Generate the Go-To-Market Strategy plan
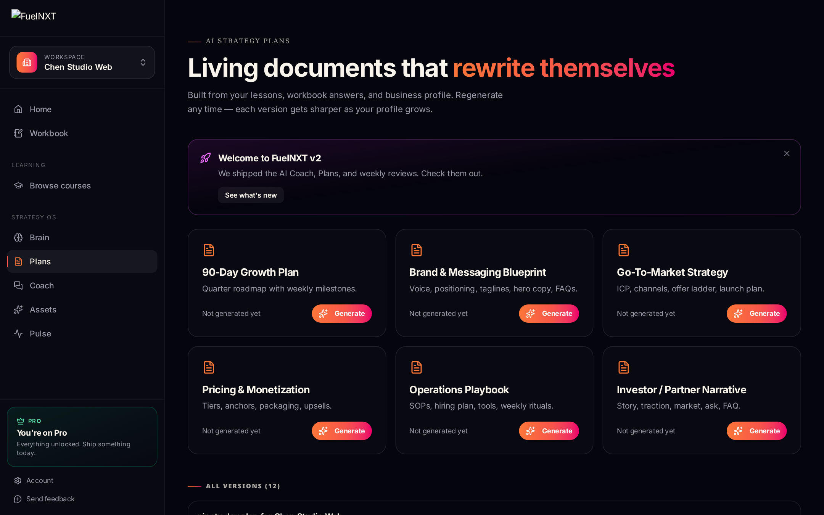 click(x=756, y=314)
